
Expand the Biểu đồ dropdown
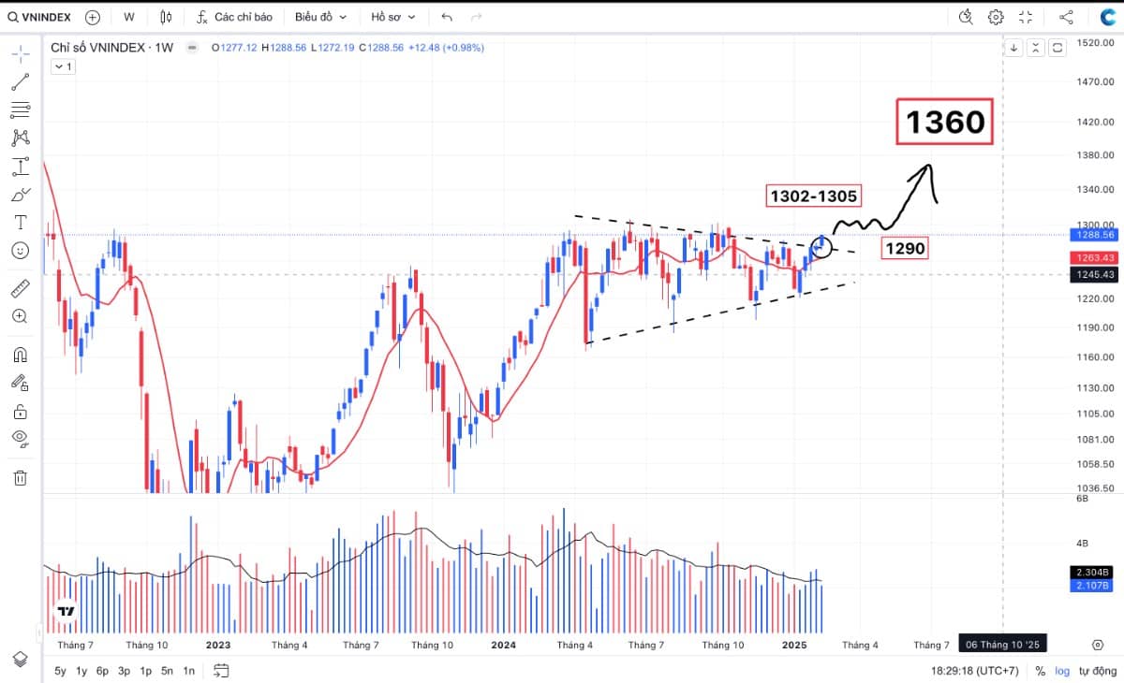click(320, 17)
